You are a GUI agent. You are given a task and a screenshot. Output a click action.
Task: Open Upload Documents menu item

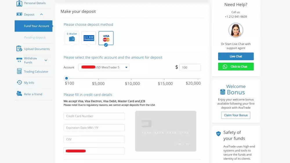point(37,49)
